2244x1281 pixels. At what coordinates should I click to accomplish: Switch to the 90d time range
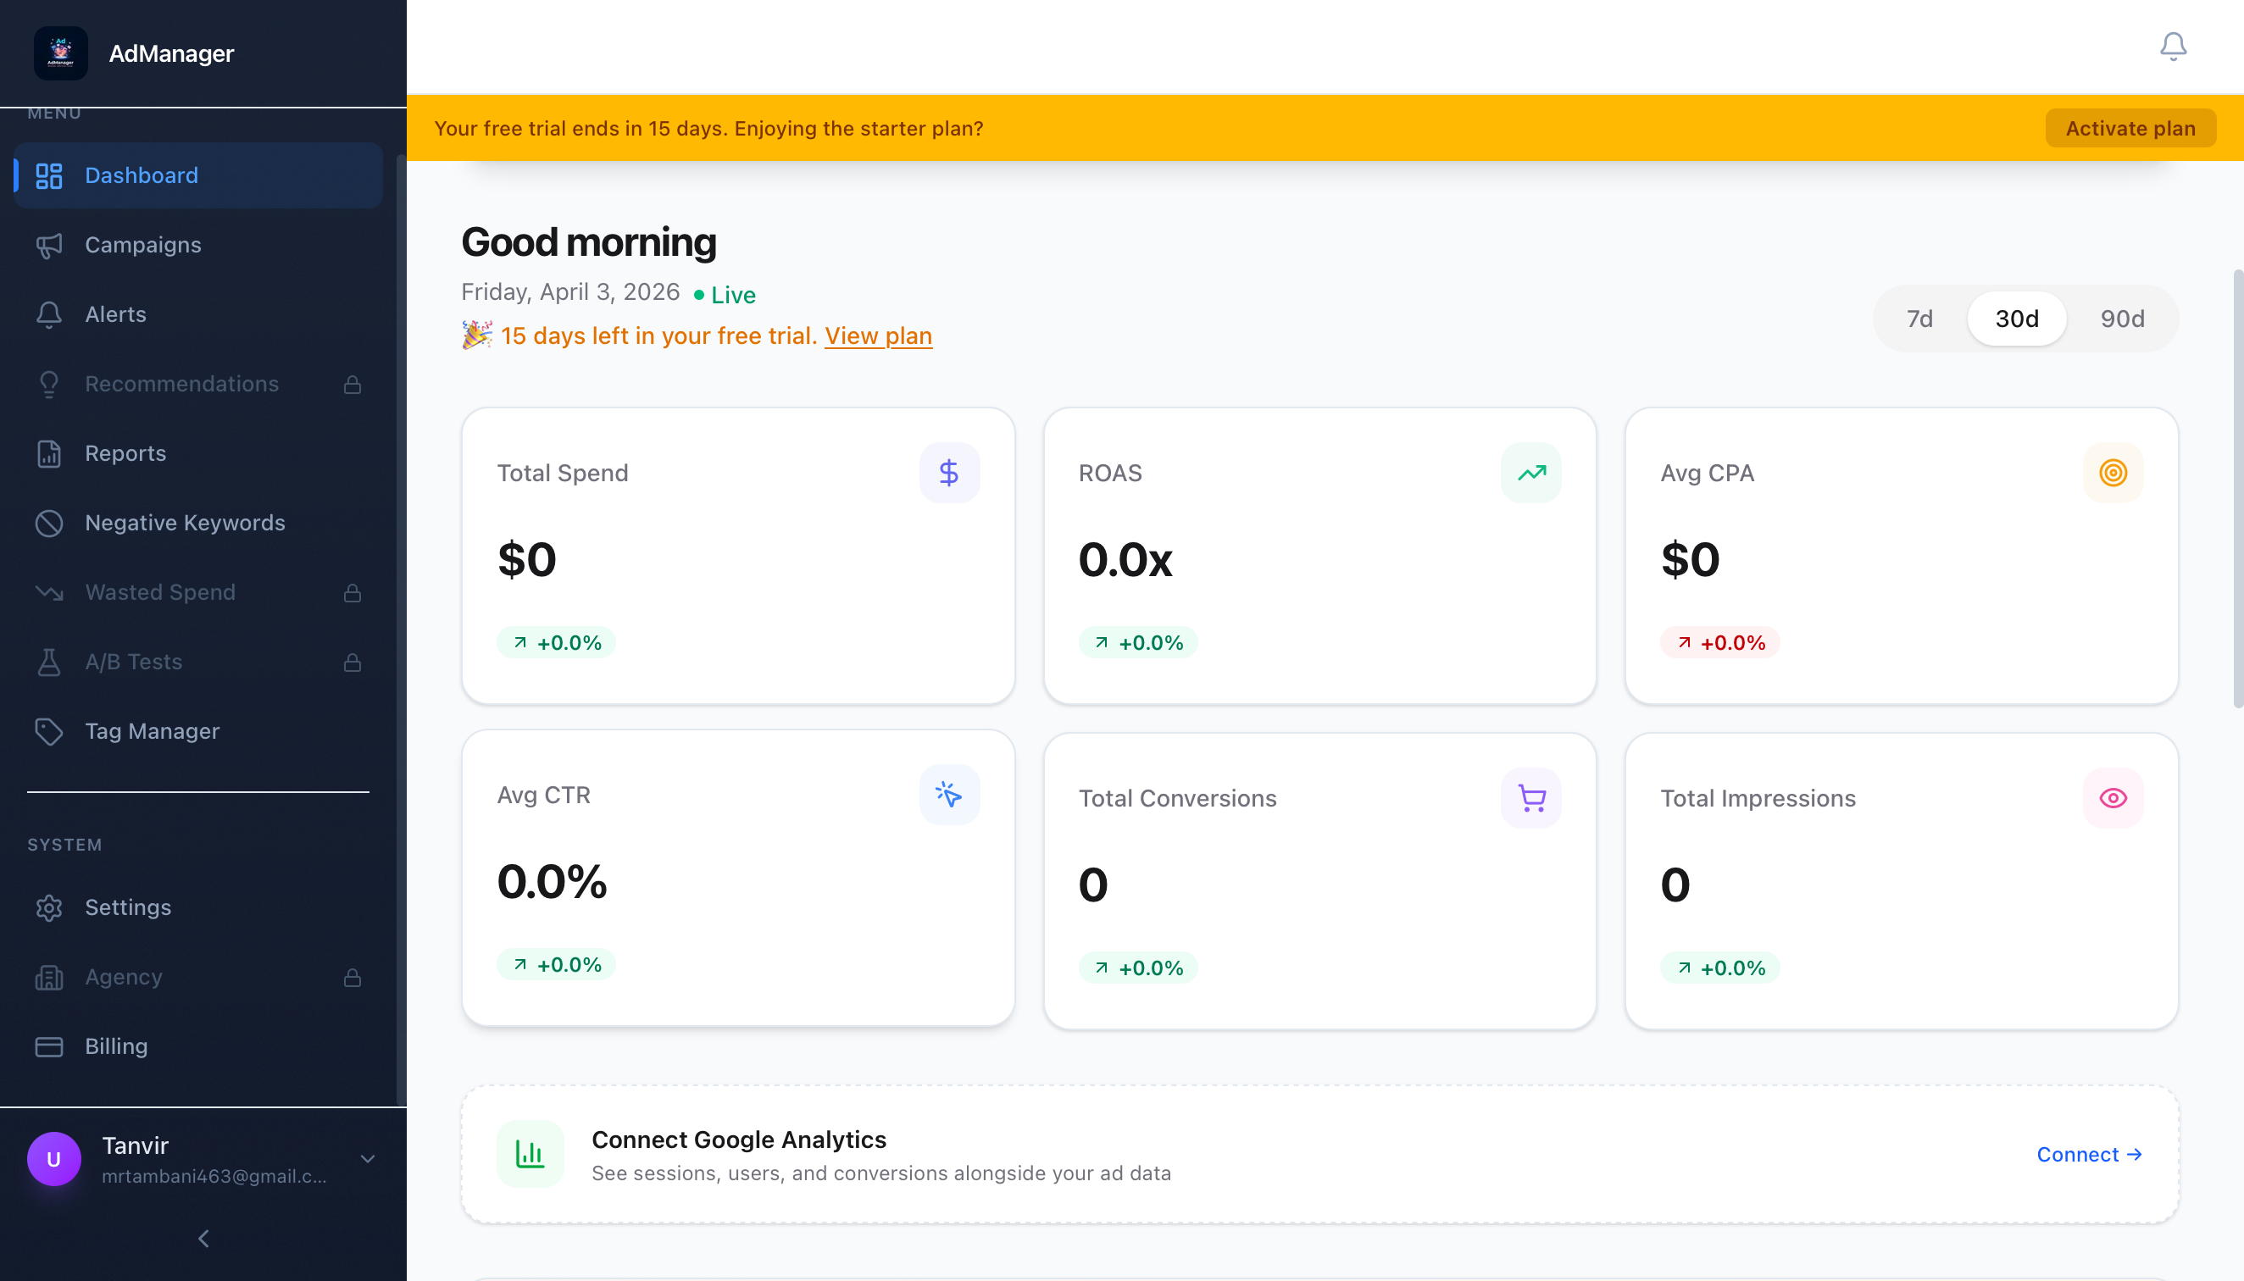[2122, 319]
